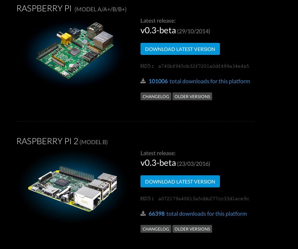This screenshot has height=249, width=298.
Task: Click the (MODEL B) subtitle text
Action: tap(94, 142)
